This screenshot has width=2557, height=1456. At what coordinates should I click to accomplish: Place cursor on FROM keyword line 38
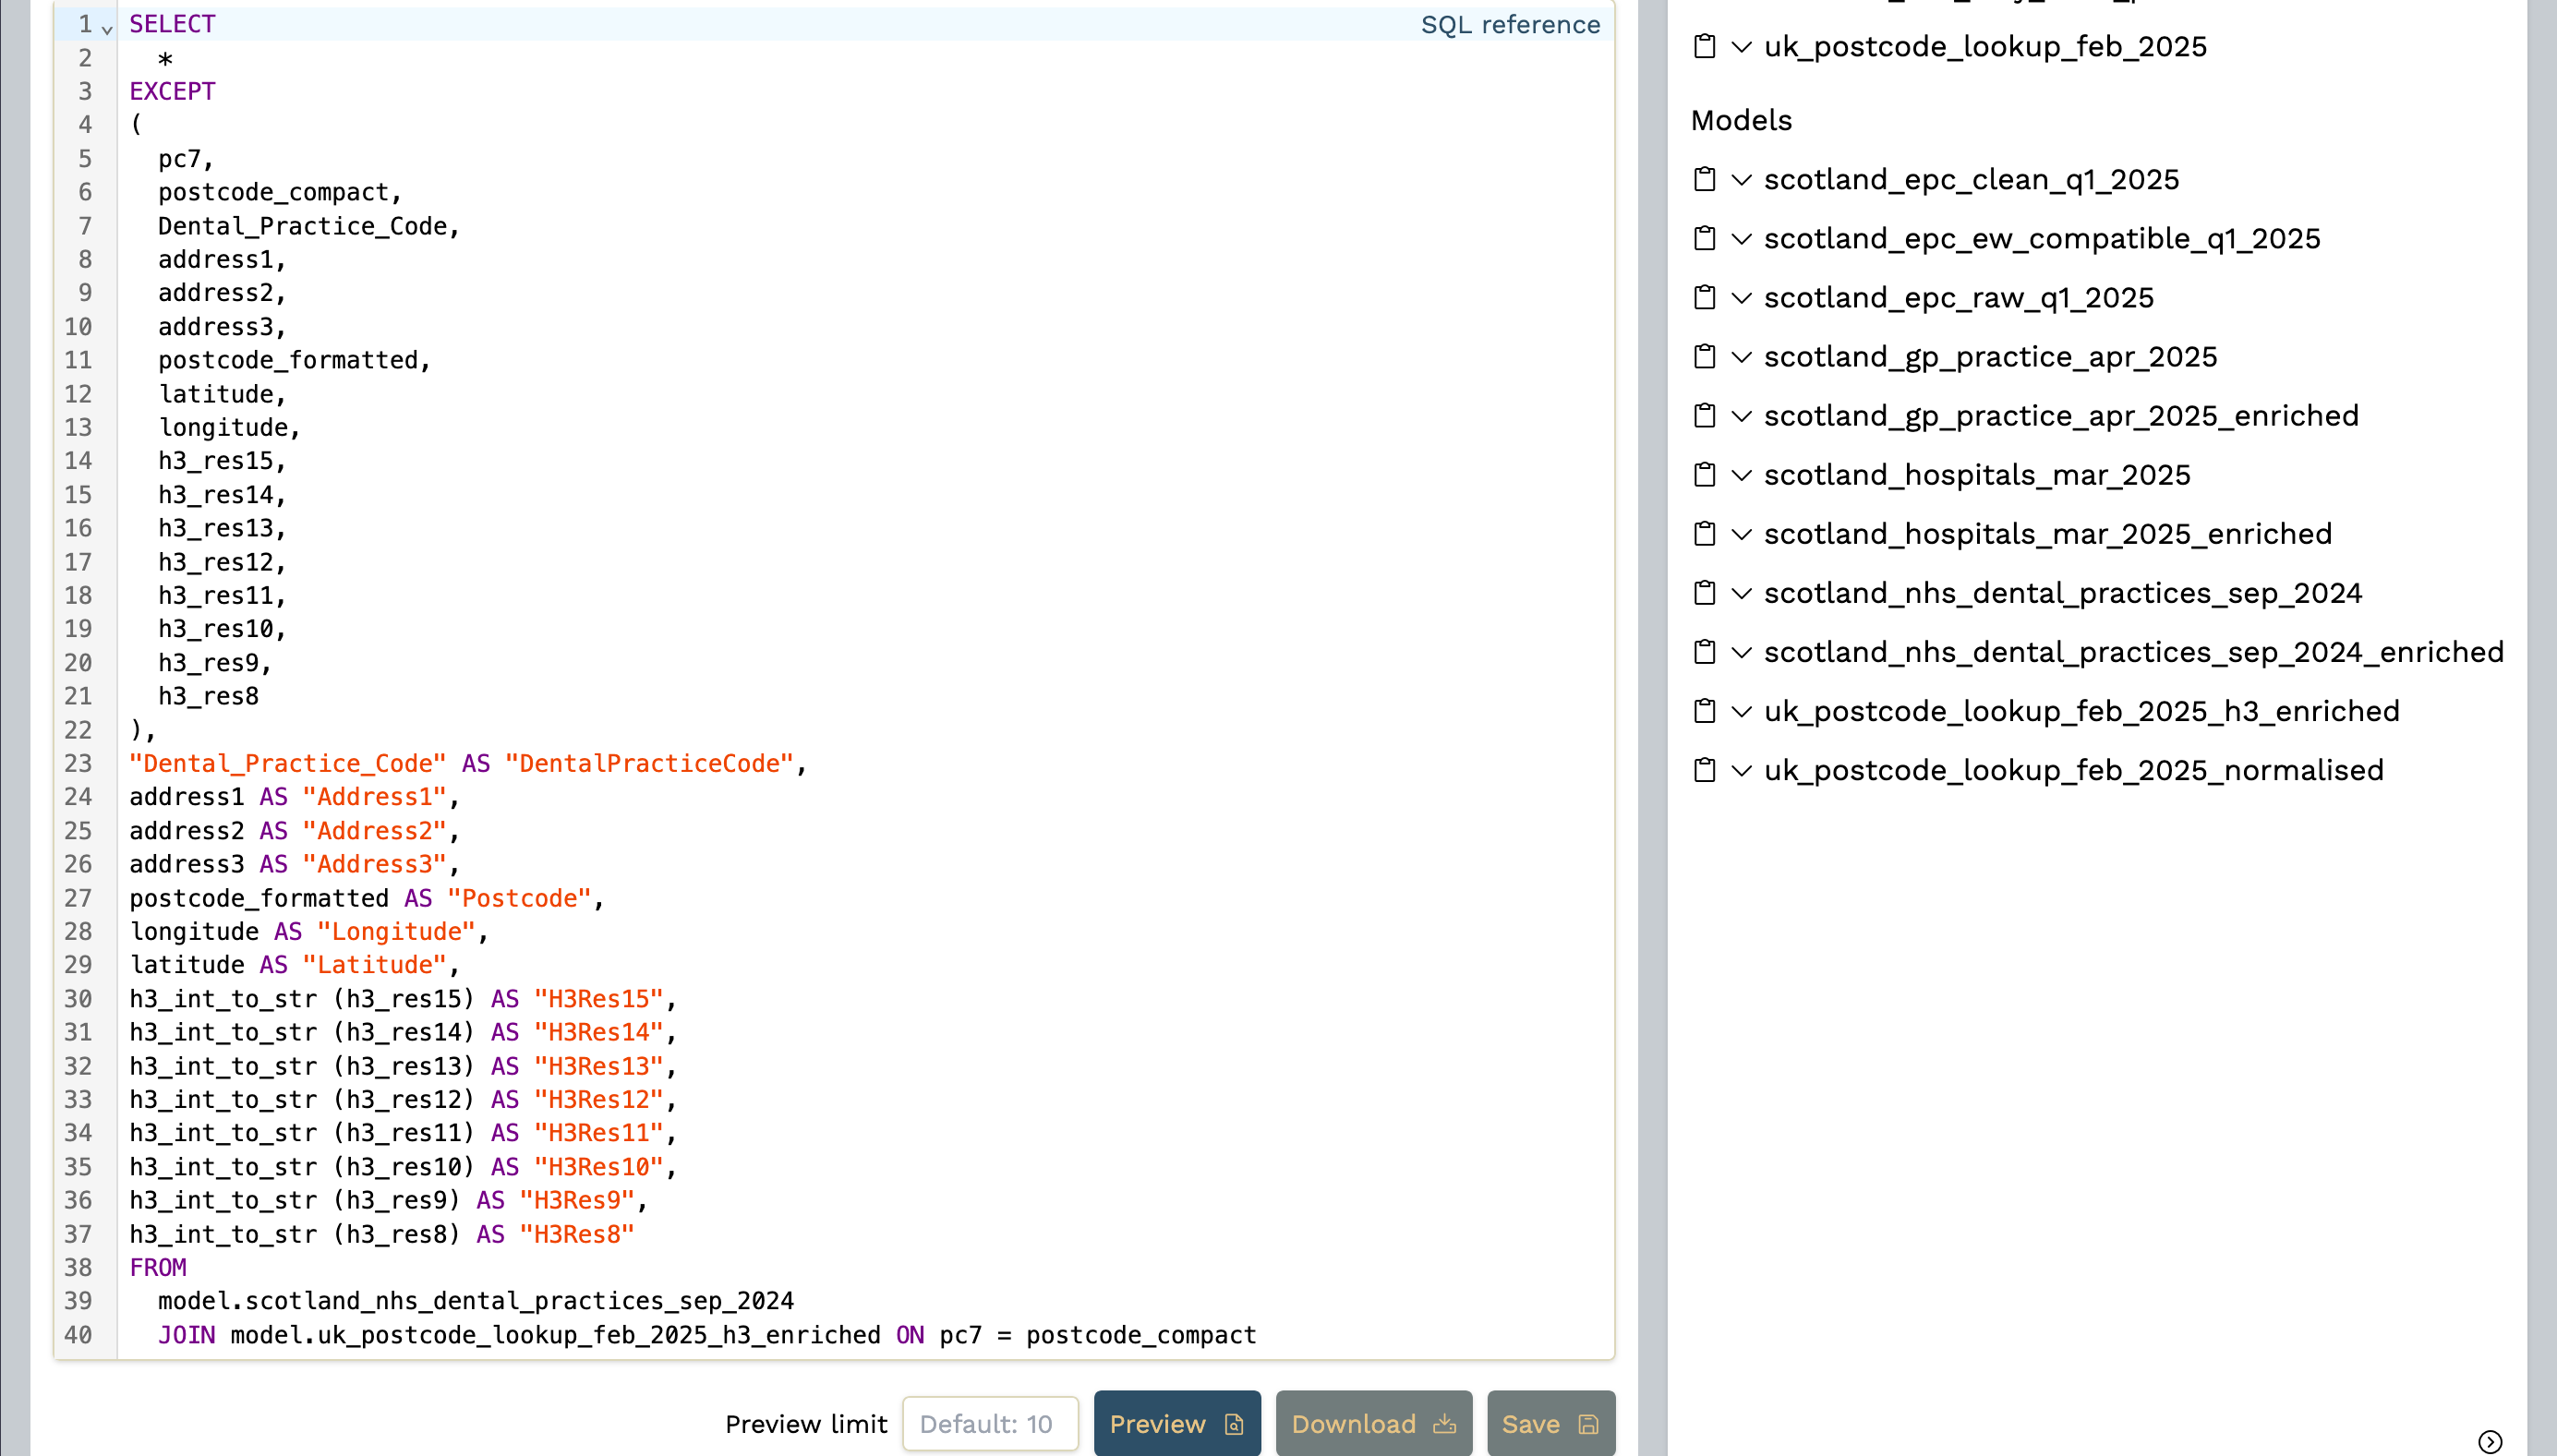click(x=158, y=1267)
